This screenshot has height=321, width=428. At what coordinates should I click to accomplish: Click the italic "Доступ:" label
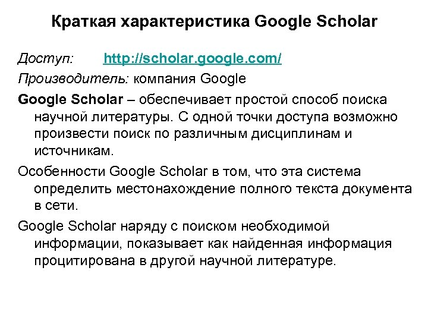point(46,59)
